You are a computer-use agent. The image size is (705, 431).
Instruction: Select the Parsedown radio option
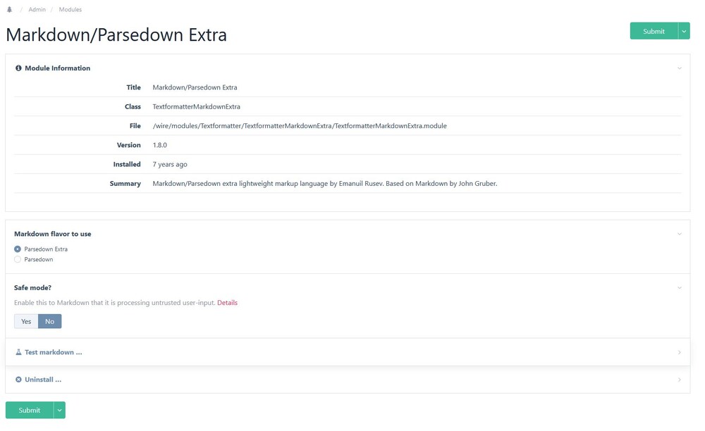pos(18,260)
